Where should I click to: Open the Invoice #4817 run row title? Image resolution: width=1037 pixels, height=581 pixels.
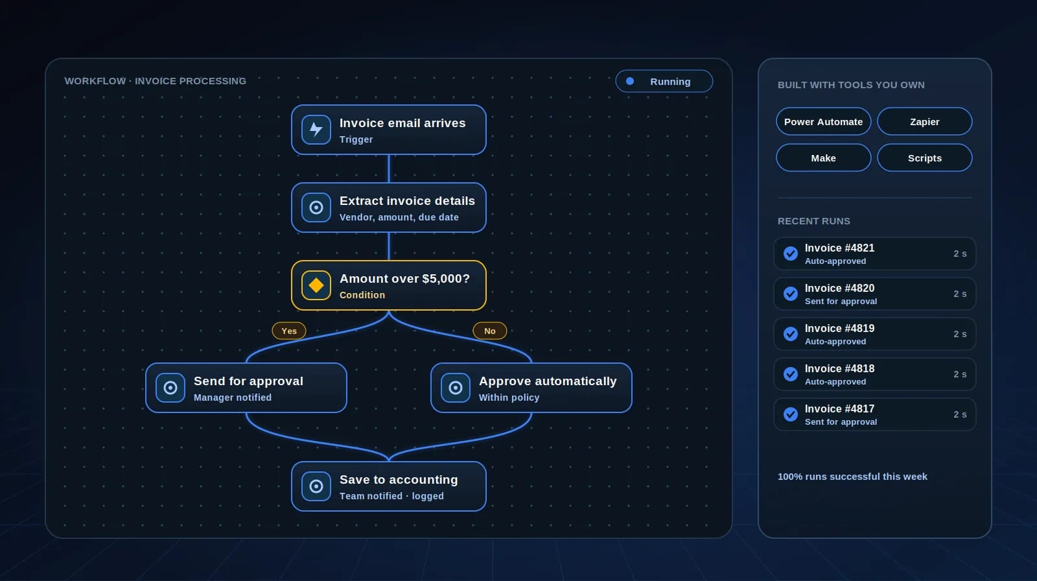tap(839, 409)
